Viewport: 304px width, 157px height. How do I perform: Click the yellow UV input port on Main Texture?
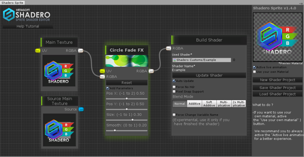[38, 50]
